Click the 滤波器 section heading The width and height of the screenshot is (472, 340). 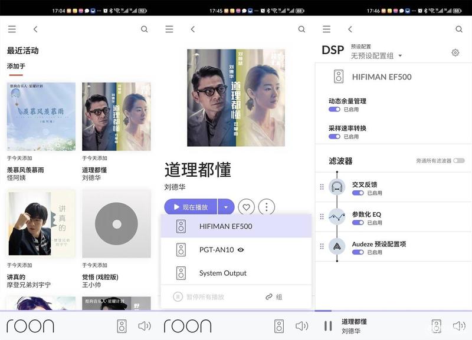pyautogui.click(x=340, y=161)
